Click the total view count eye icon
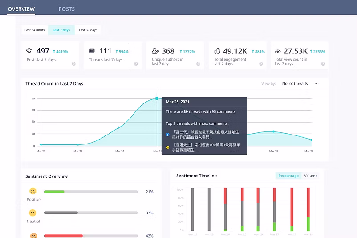 [278, 51]
